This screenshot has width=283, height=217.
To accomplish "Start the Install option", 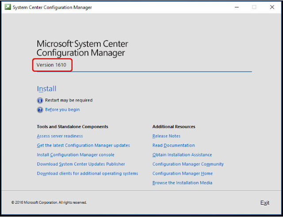I will click(46, 89).
